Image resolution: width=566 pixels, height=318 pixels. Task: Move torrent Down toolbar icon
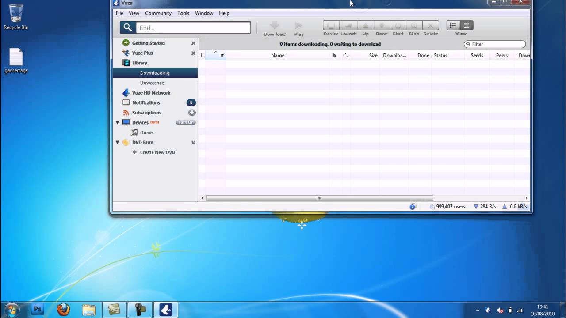(x=382, y=26)
